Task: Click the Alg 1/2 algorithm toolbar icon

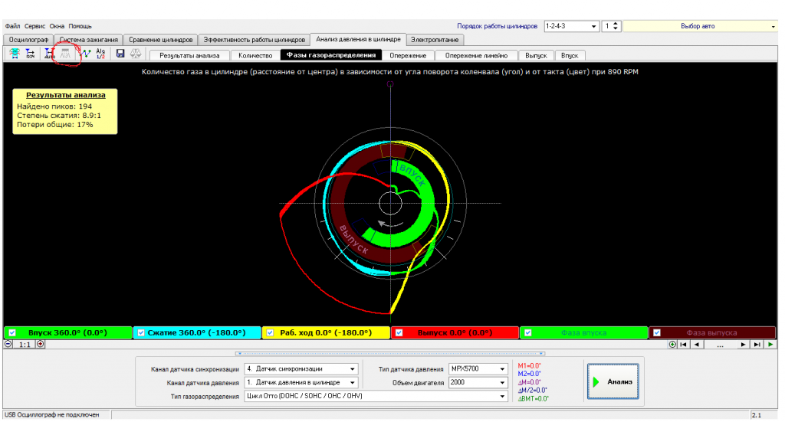Action: [x=100, y=54]
